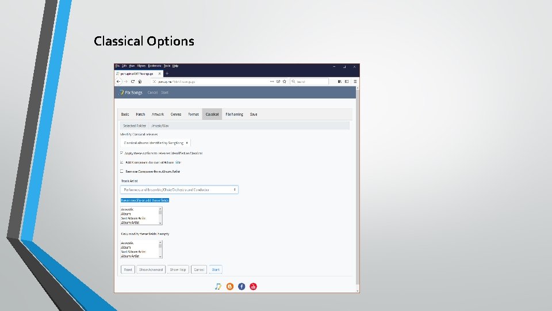Toggle Add Composers to start of Album Title
Image resolution: width=552 pixels, height=311 pixels.
122,162
